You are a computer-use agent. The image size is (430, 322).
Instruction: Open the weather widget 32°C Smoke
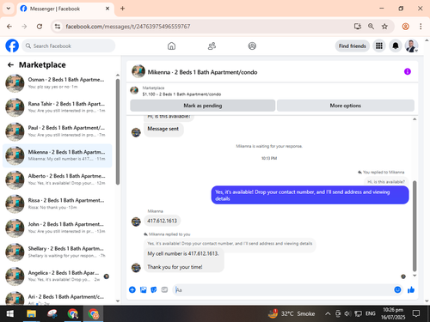(x=292, y=313)
